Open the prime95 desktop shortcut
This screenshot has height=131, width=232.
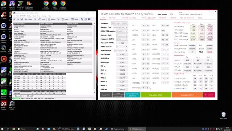pyautogui.click(x=4, y=94)
